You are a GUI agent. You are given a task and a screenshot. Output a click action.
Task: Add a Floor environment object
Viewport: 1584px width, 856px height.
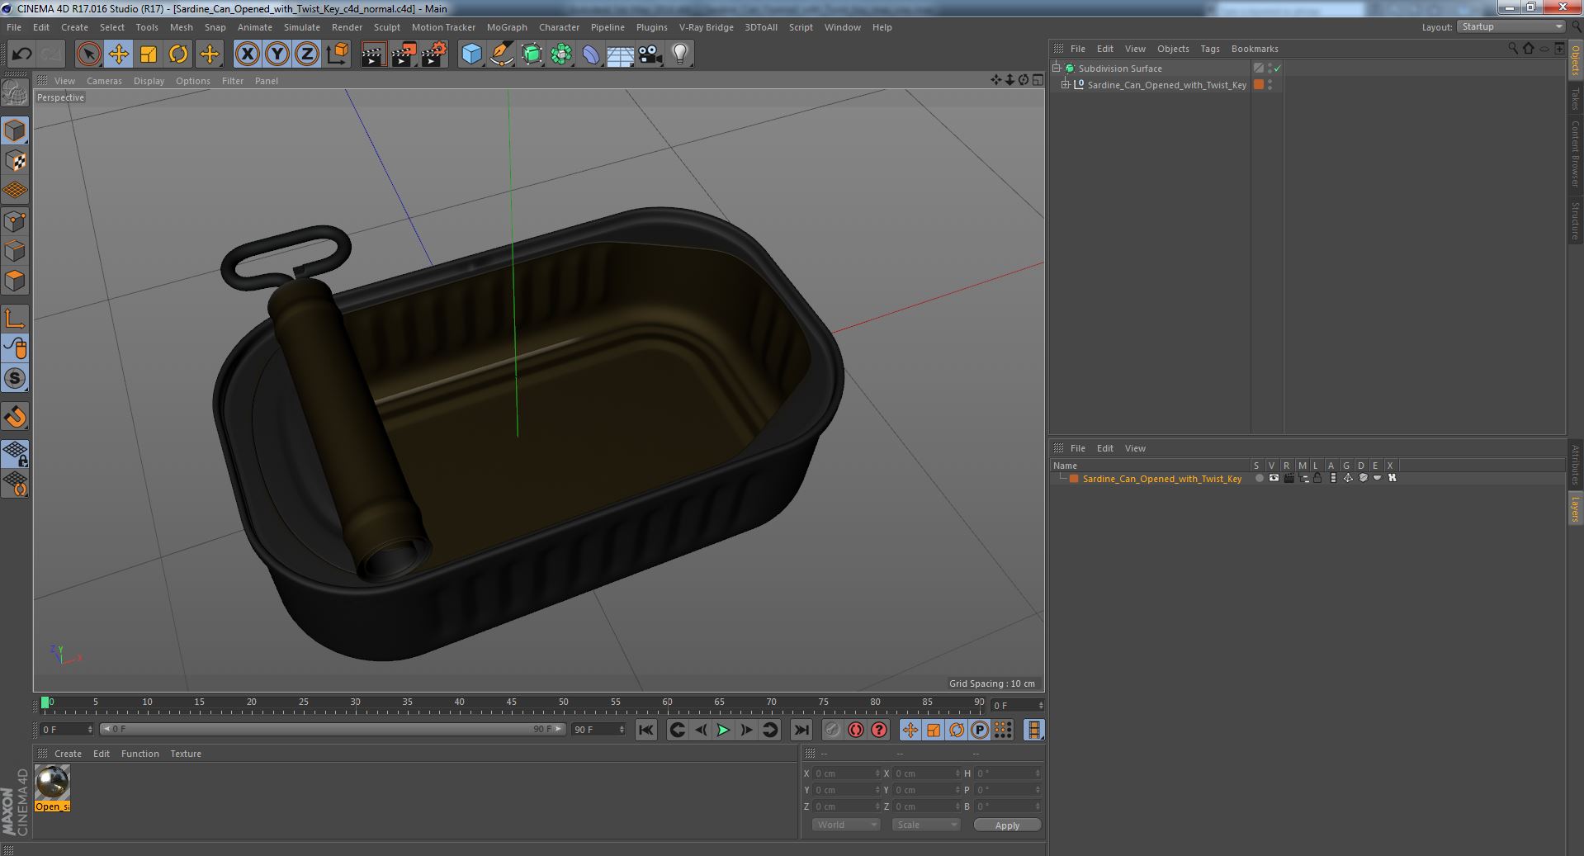[621, 54]
